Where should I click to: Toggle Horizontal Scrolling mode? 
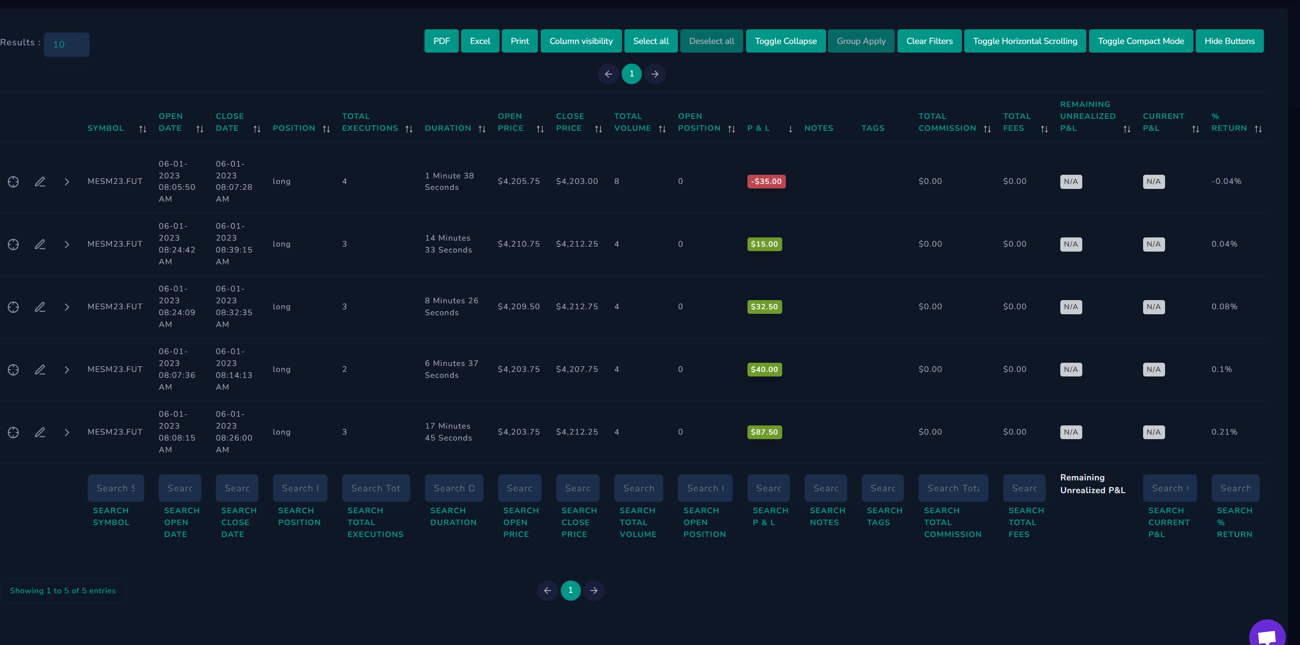[x=1025, y=41]
